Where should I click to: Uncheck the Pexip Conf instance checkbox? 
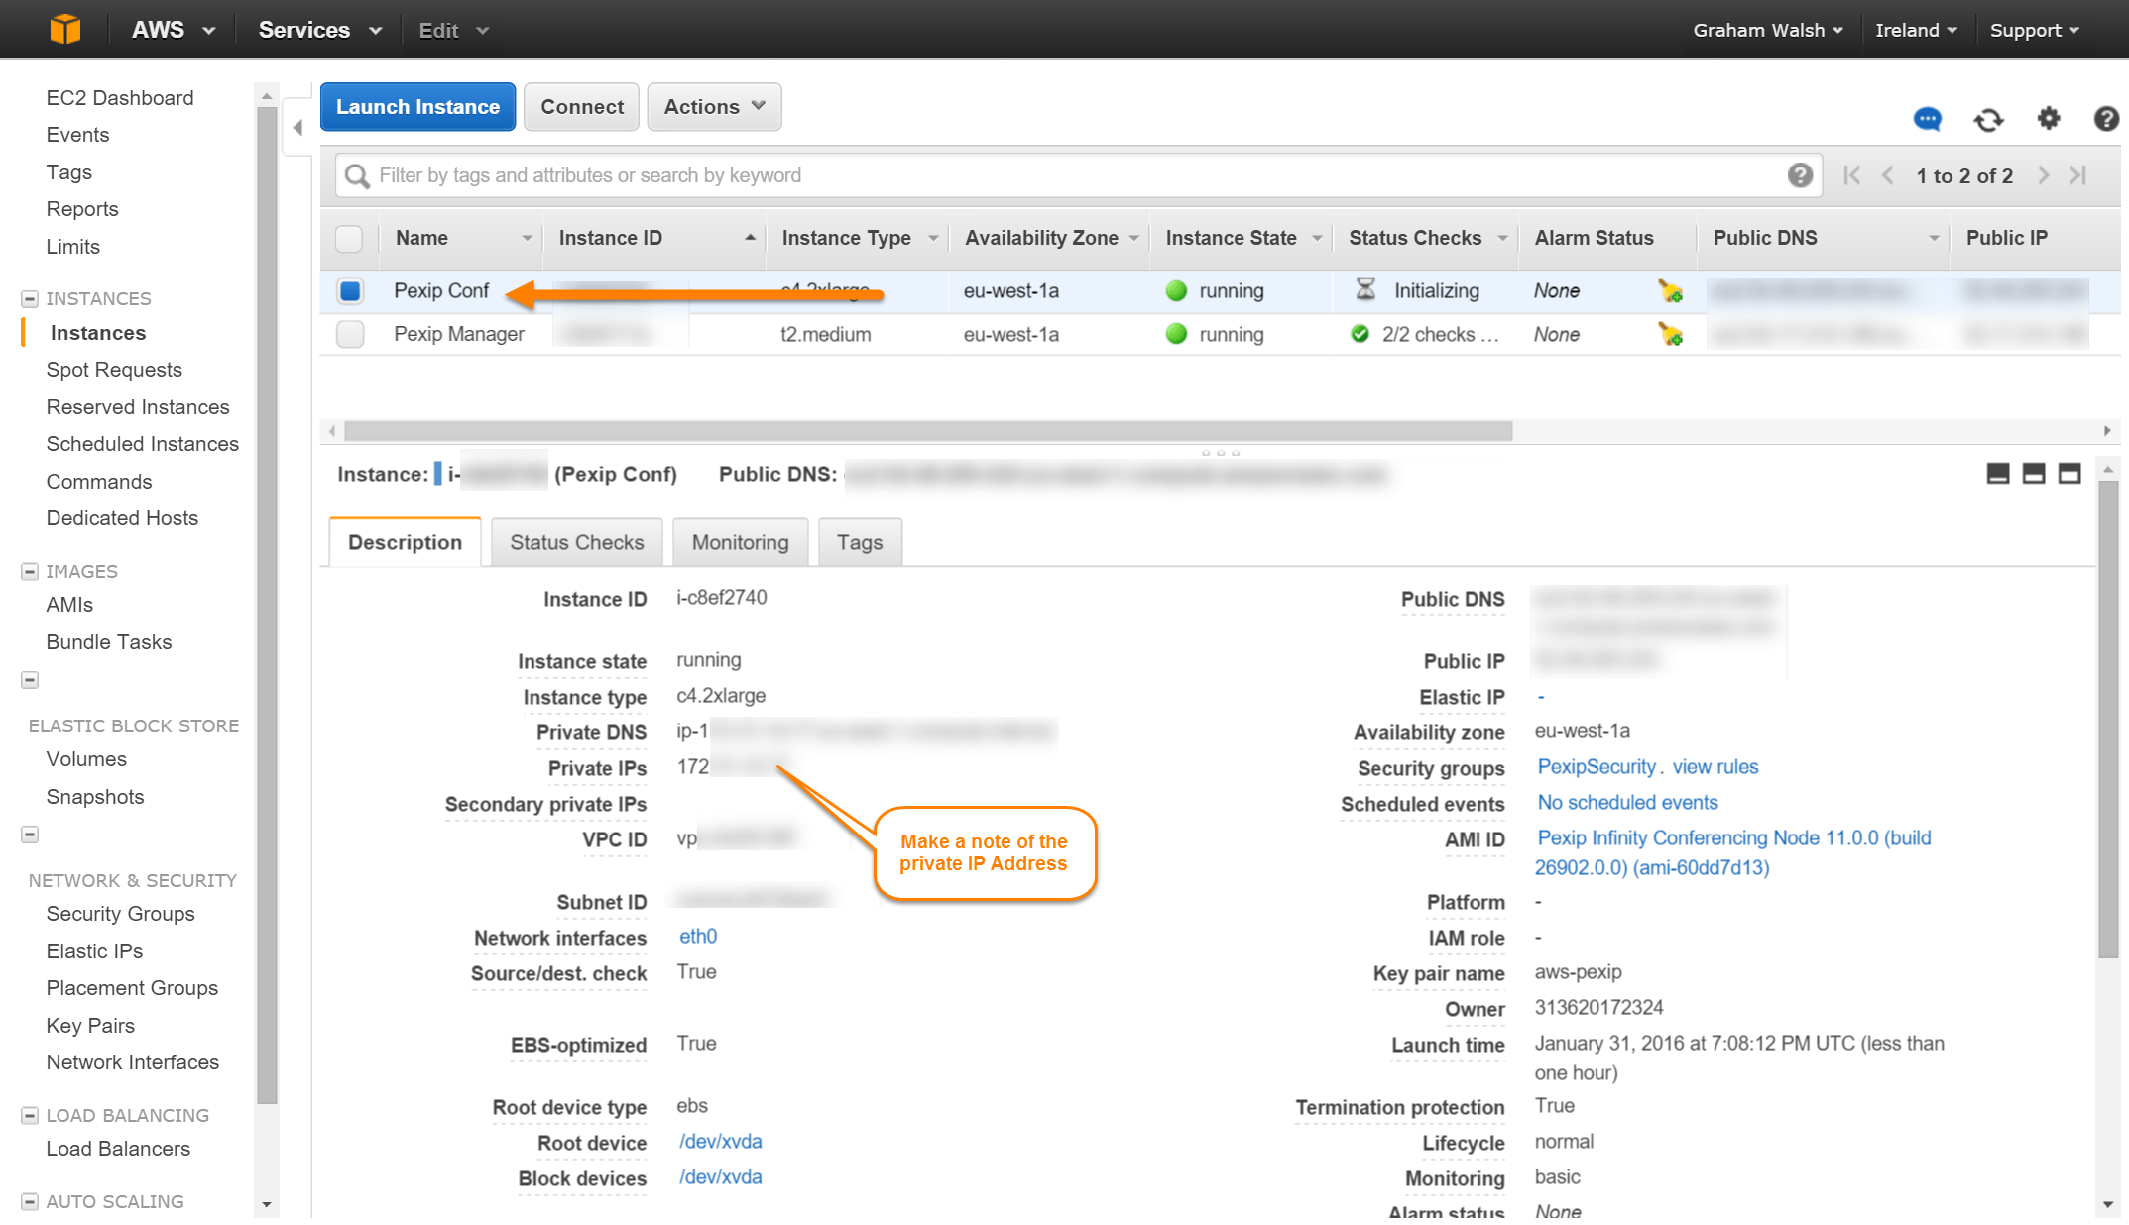349,290
